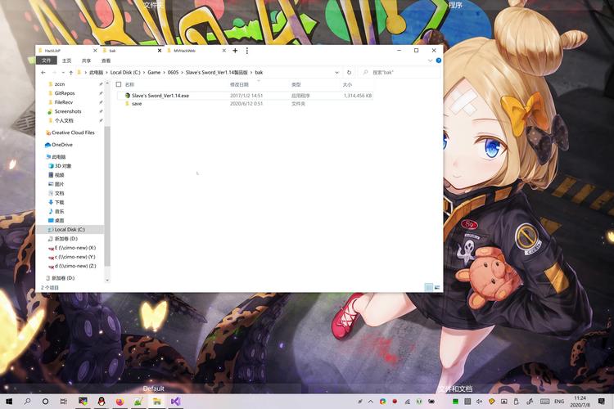This screenshot has height=409, width=614.
Task: Switch to the HackLibP tab
Action: click(x=66, y=51)
